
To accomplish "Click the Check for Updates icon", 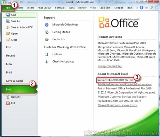I will pyautogui.click(x=46, y=62).
